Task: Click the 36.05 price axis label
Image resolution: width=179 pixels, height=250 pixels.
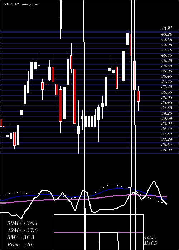Action: coord(167,97)
